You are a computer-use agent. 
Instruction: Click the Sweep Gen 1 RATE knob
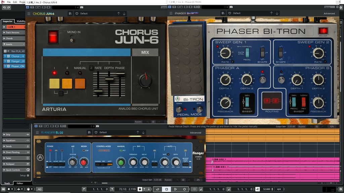[x=225, y=53]
